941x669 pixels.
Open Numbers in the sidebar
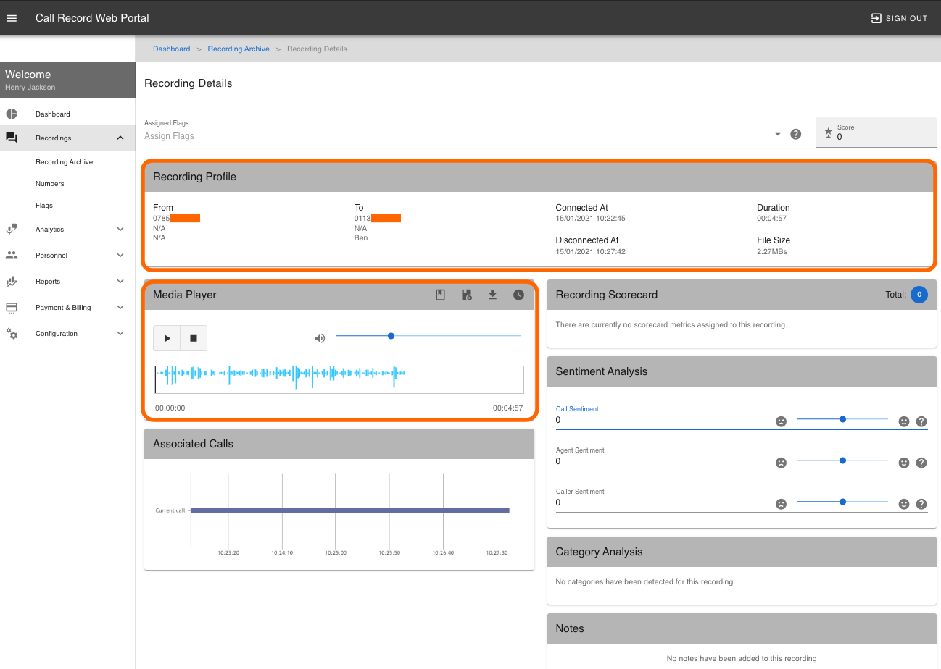49,184
